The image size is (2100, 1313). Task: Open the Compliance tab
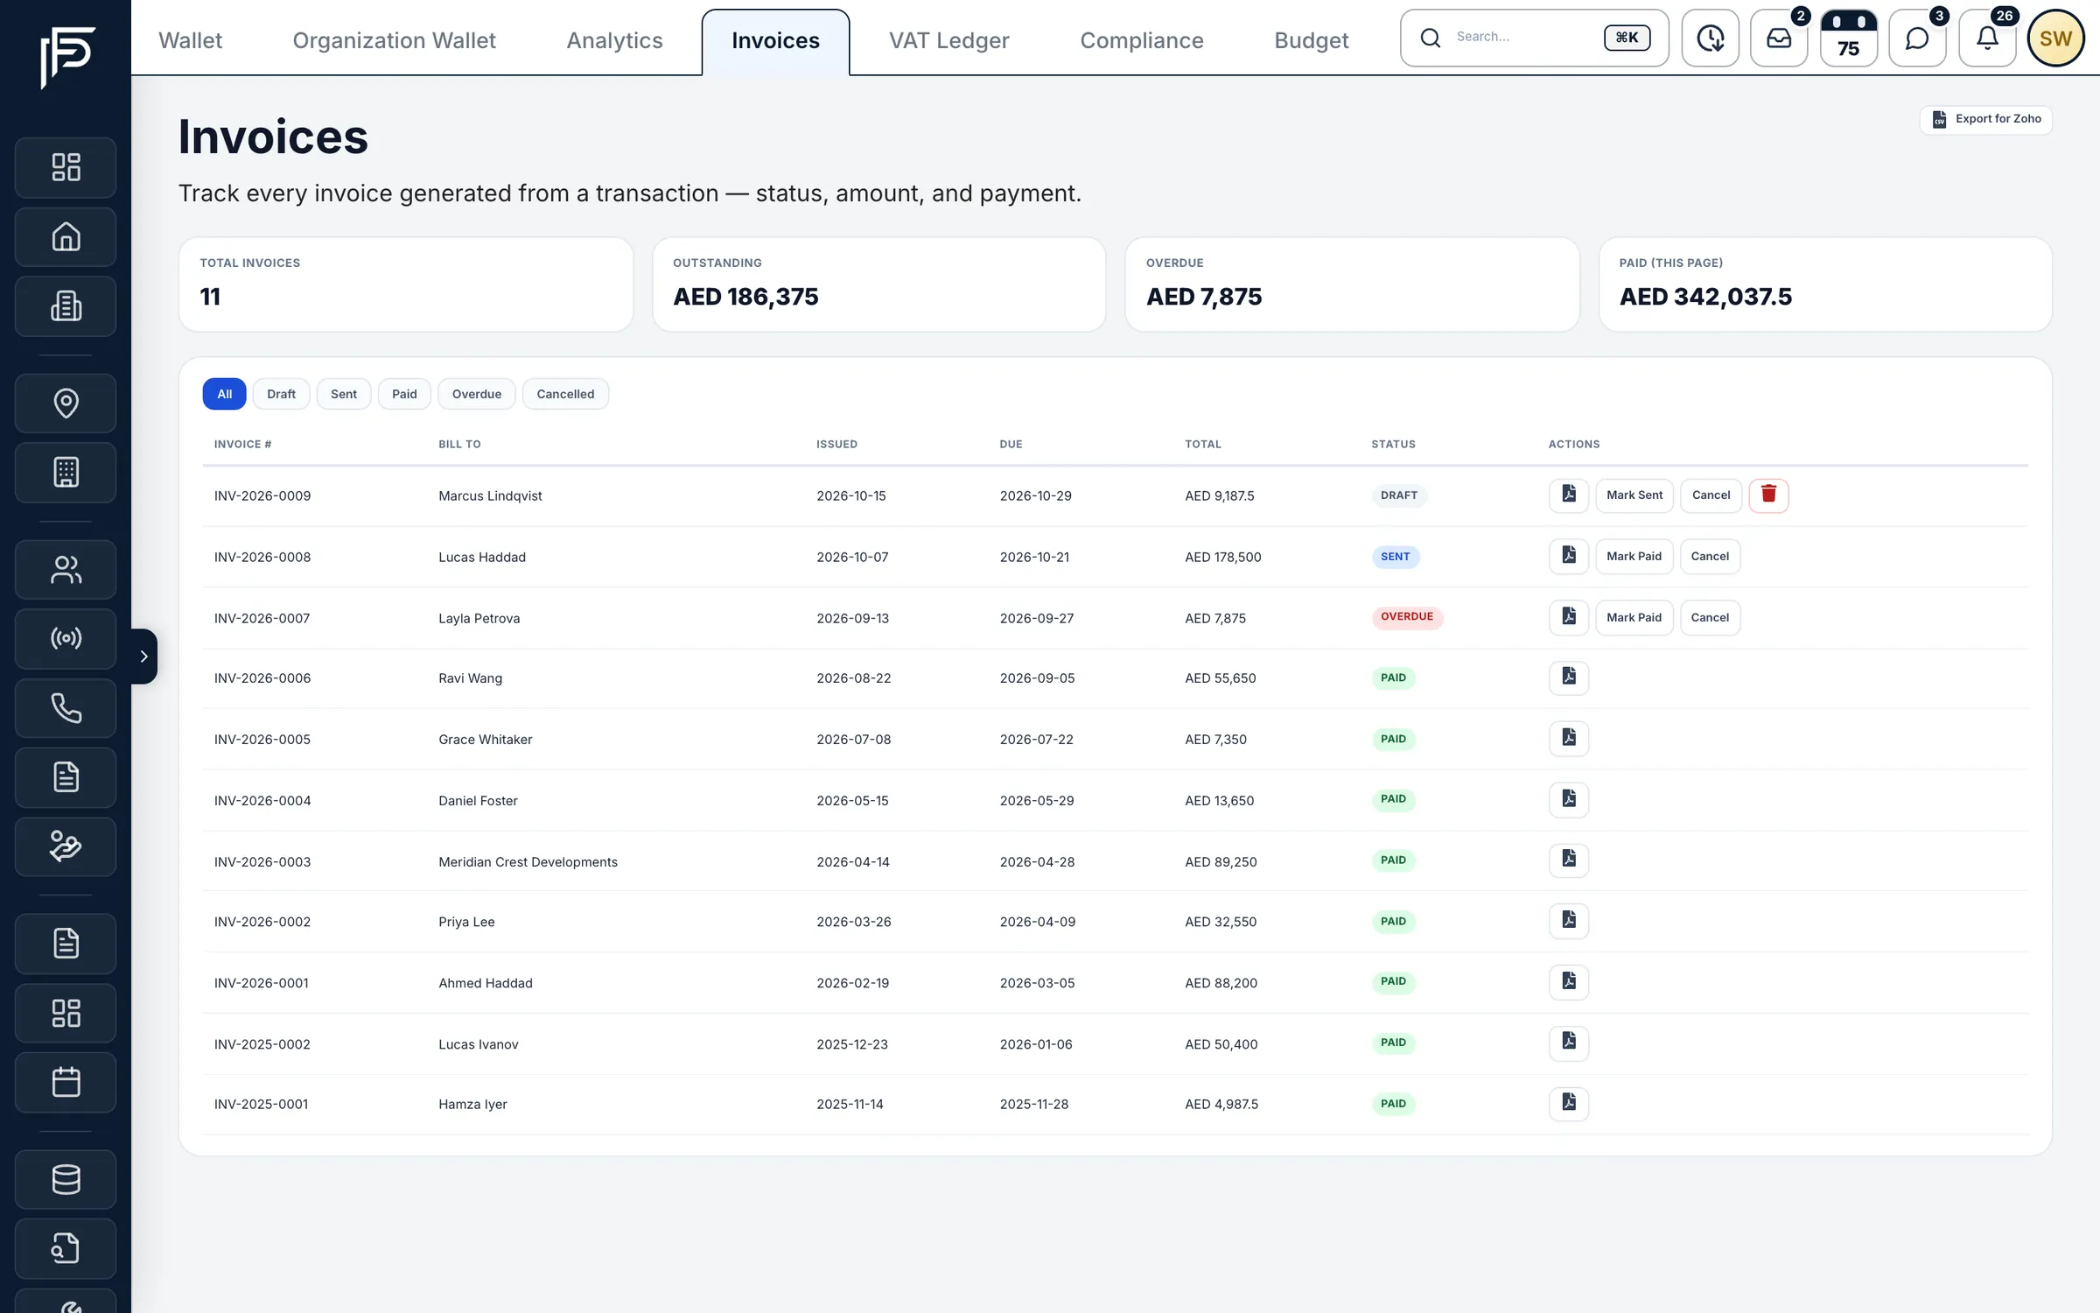click(x=1141, y=40)
